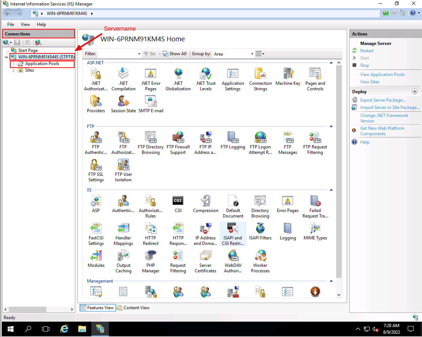Viewport: 422px width, 337px height.
Task: Open .NET Trust Levels
Action: [206, 79]
